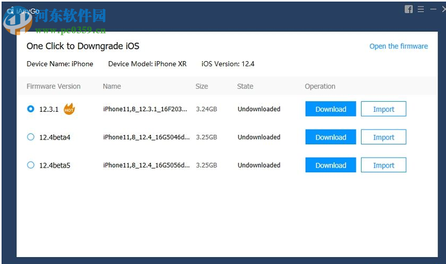Click the Device Model: iPhone XR text

(x=147, y=64)
